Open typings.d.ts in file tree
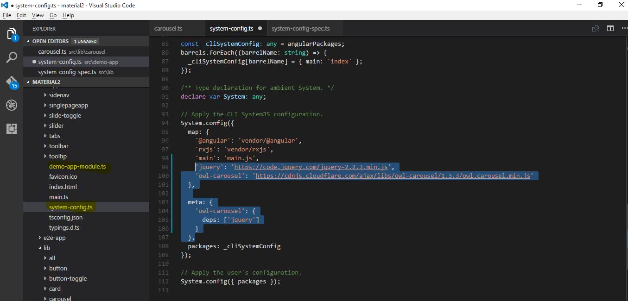 point(64,227)
